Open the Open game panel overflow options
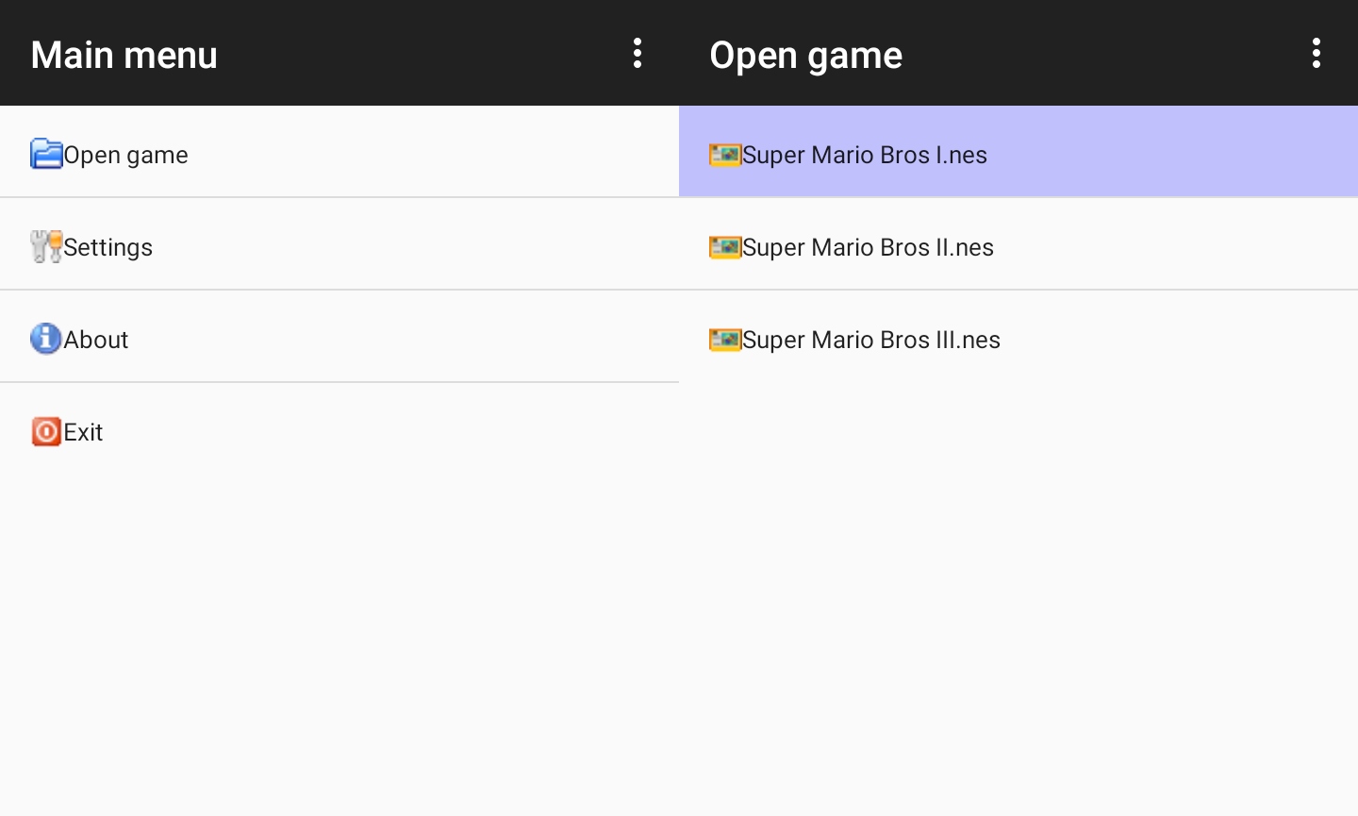Image resolution: width=1358 pixels, height=816 pixels. 1317,53
